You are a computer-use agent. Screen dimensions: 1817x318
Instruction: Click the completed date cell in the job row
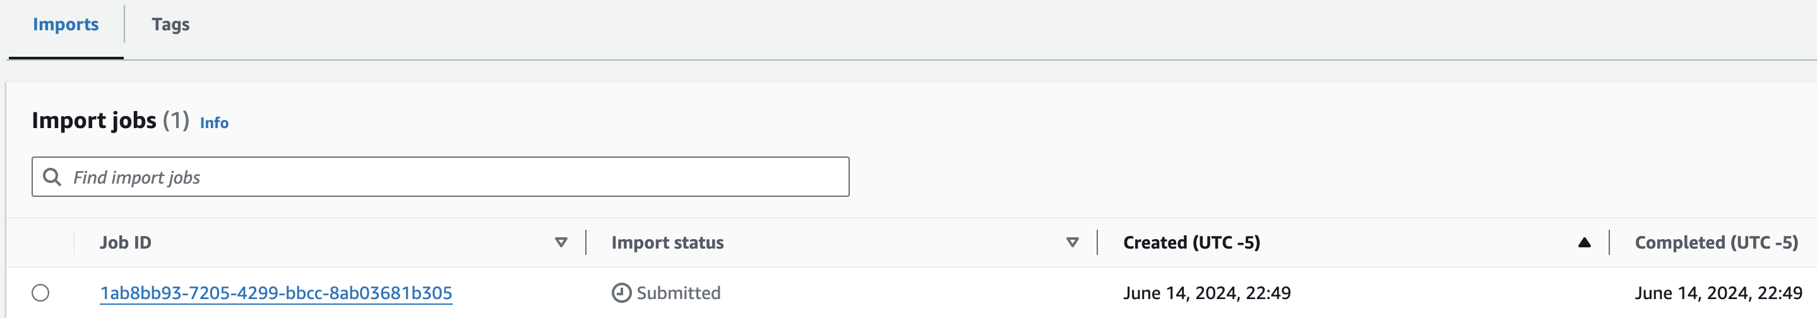[x=1719, y=293]
